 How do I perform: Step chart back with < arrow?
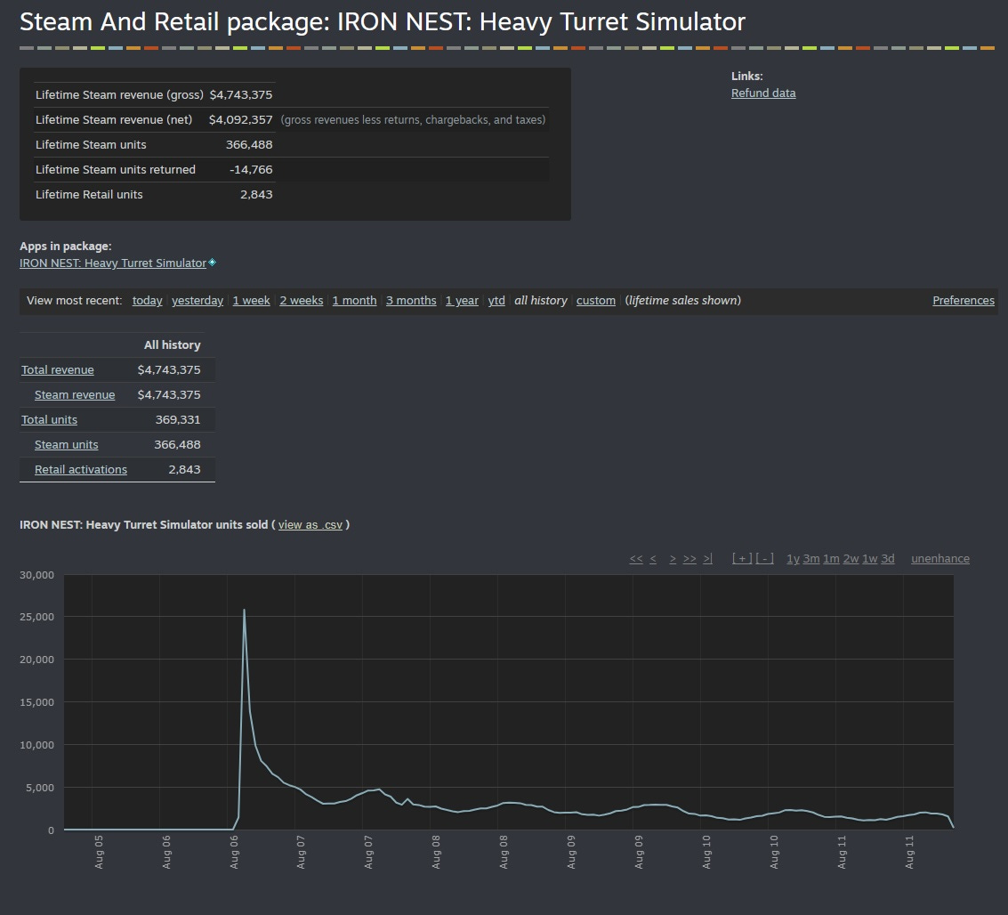pyautogui.click(x=652, y=559)
